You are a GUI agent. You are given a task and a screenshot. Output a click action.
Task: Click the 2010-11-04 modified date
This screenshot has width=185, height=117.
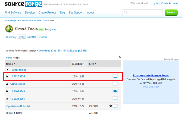[x=78, y=91]
